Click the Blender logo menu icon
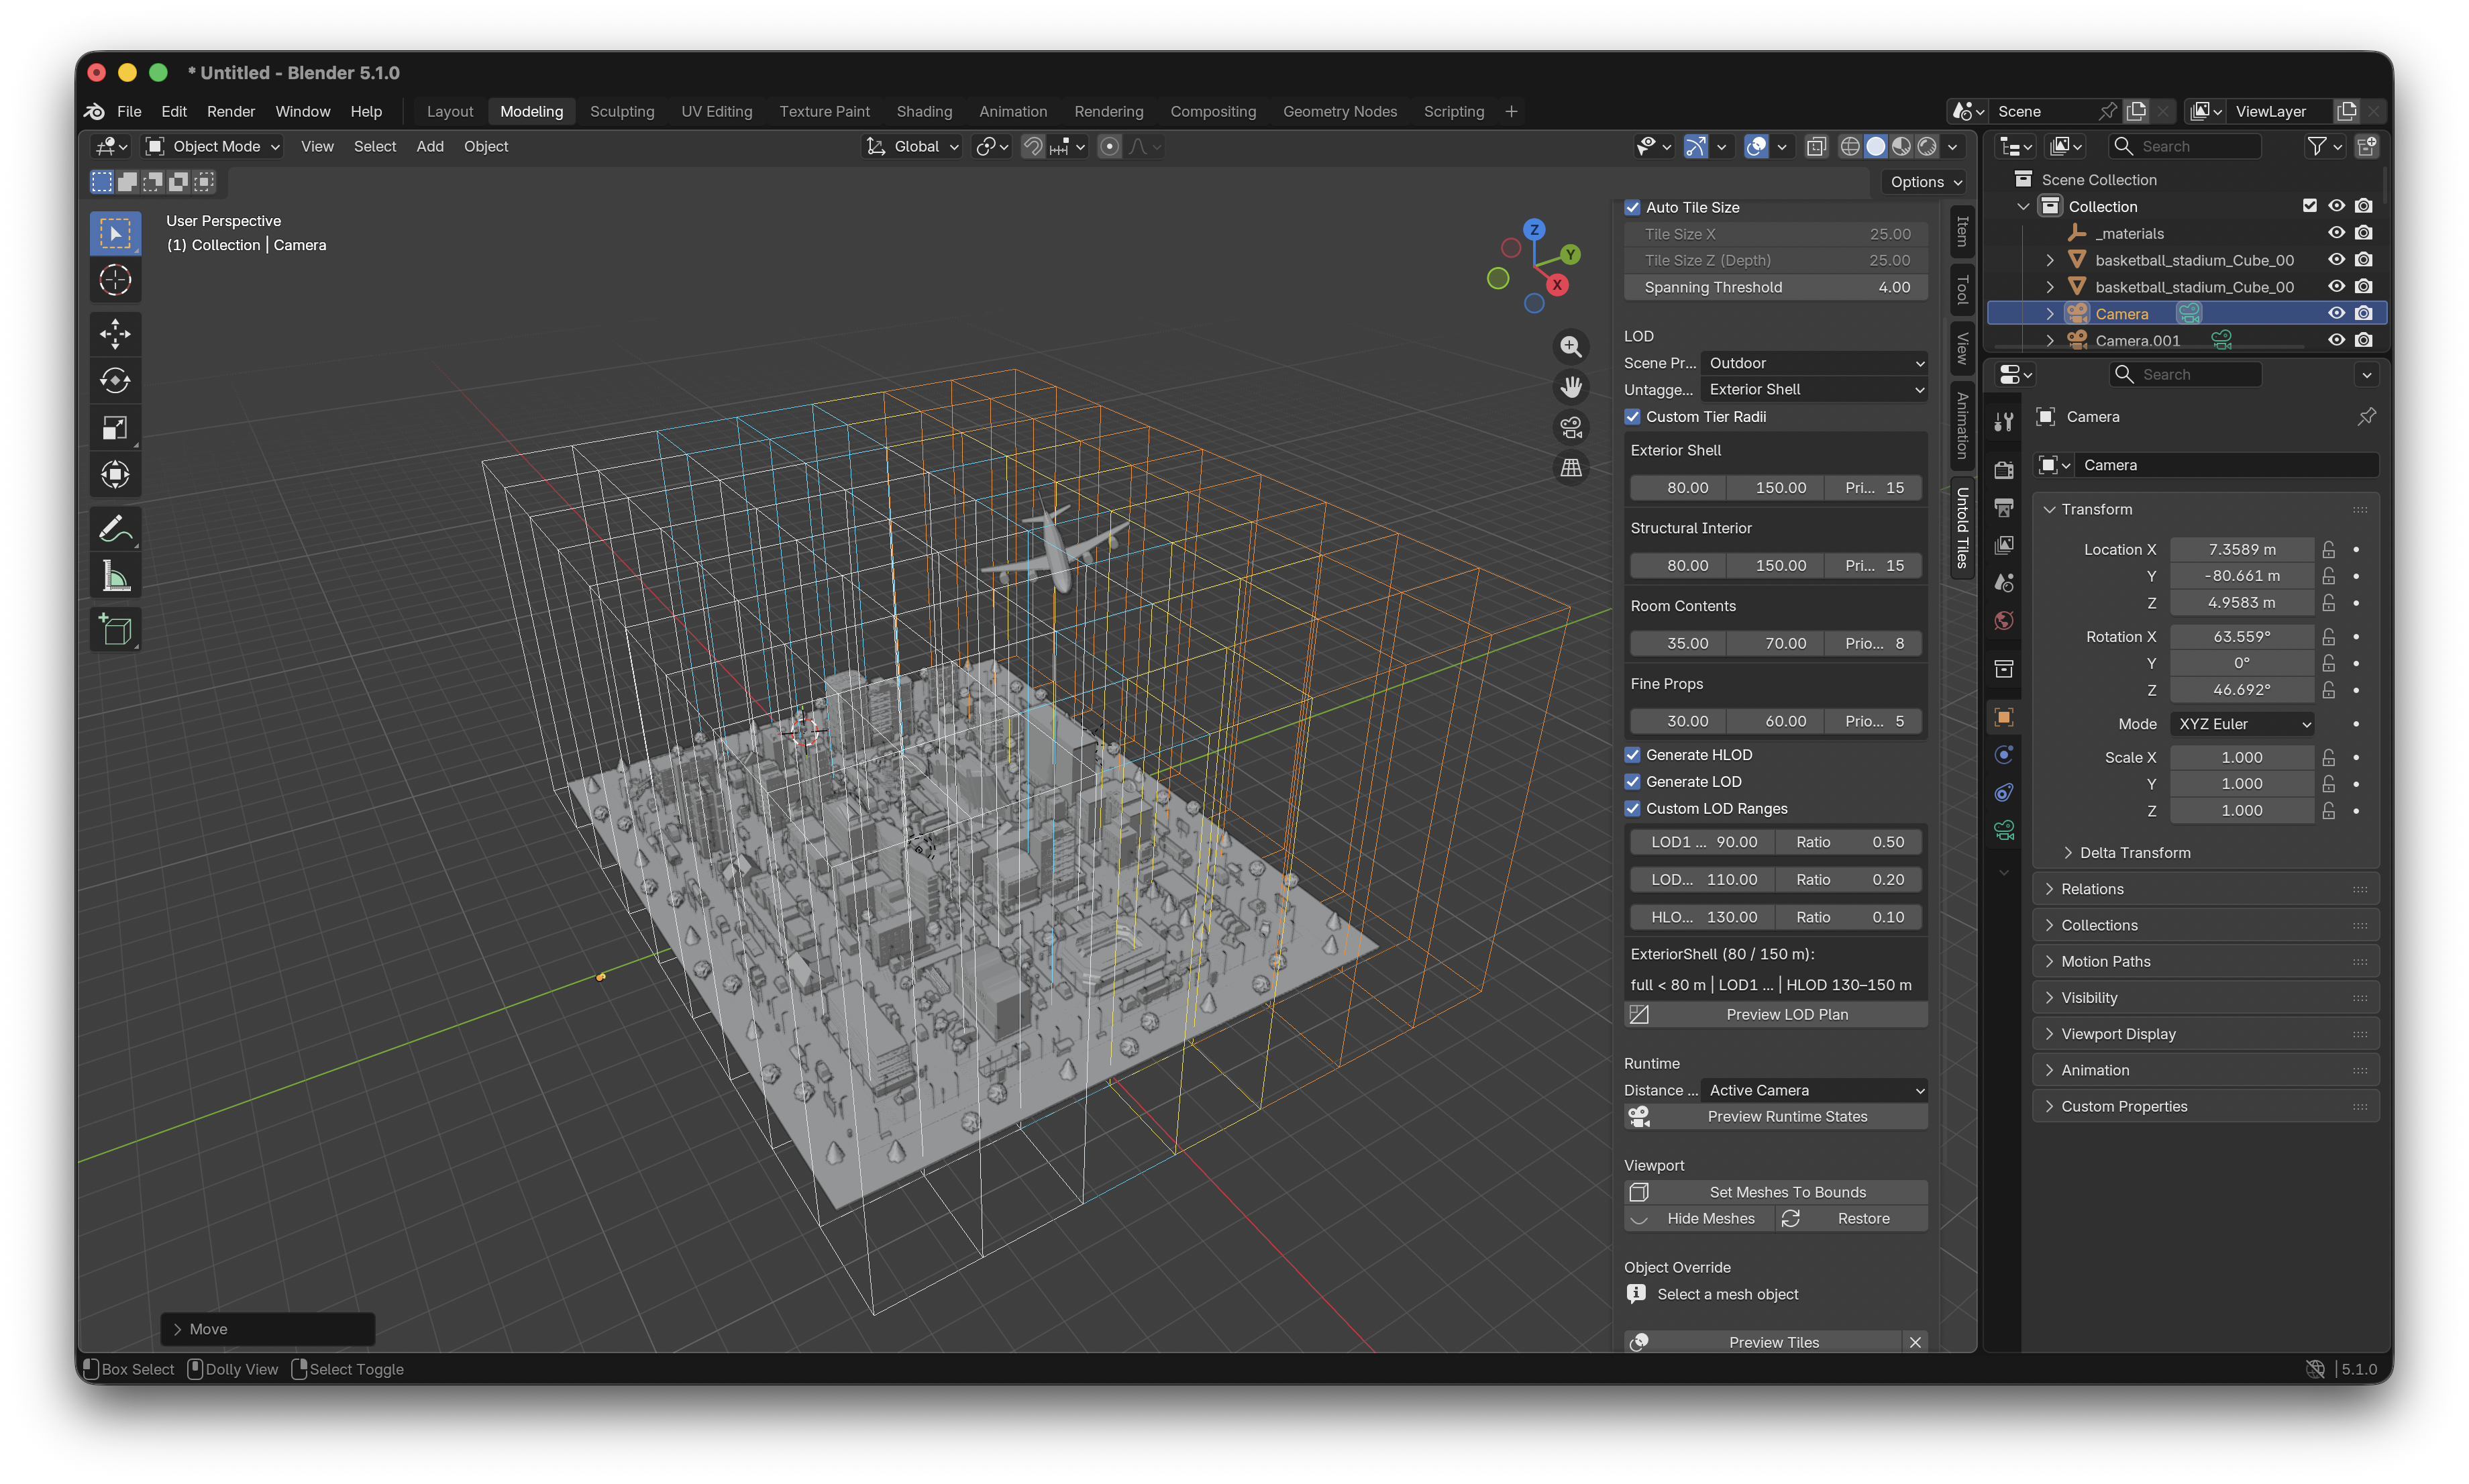The image size is (2469, 1484). [x=95, y=111]
